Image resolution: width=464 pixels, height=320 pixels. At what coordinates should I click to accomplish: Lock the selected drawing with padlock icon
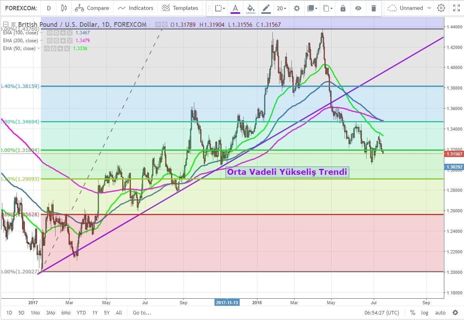[x=343, y=8]
